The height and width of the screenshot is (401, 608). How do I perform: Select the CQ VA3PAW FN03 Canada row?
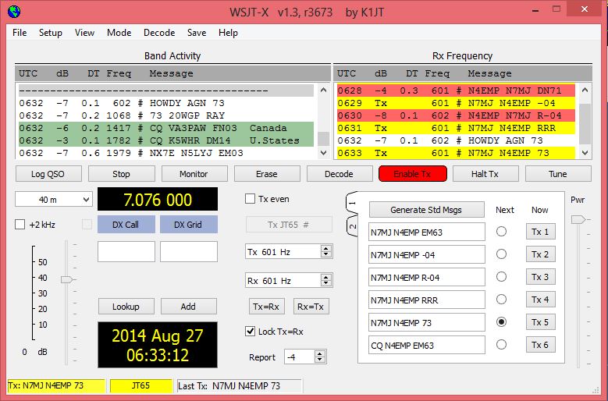[166, 128]
